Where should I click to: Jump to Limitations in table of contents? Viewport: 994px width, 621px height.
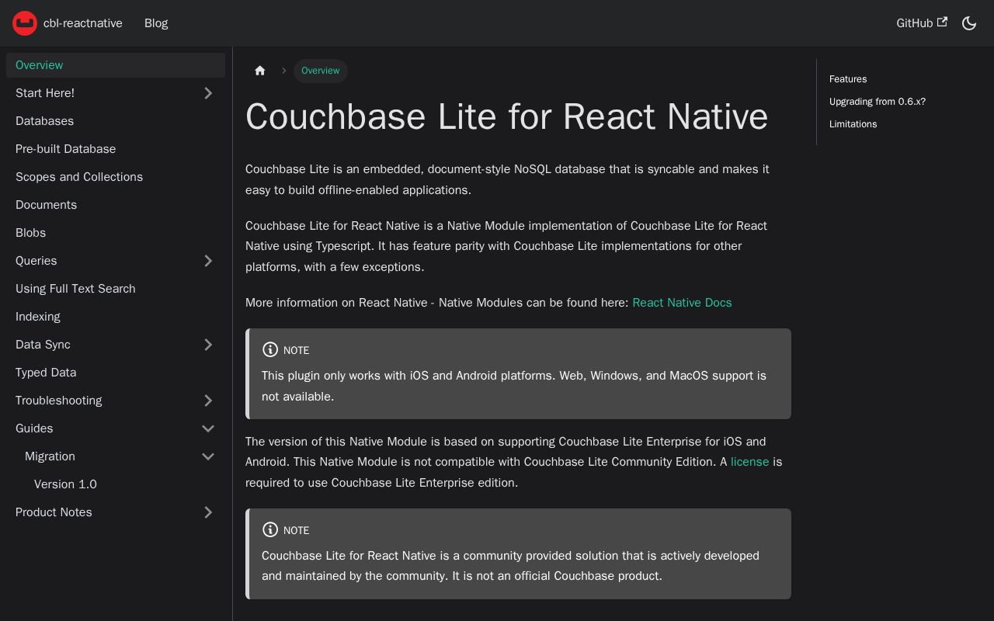click(x=853, y=124)
